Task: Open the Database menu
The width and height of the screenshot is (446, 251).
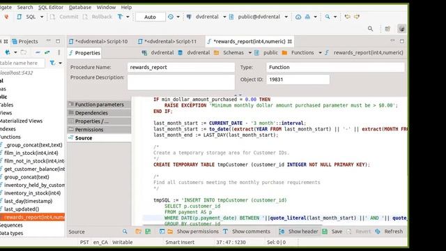Action: [80, 7]
